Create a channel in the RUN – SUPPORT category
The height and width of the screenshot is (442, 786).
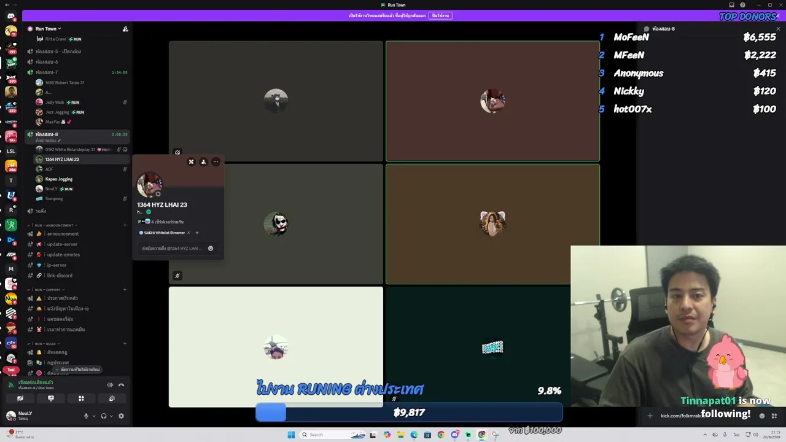125,290
